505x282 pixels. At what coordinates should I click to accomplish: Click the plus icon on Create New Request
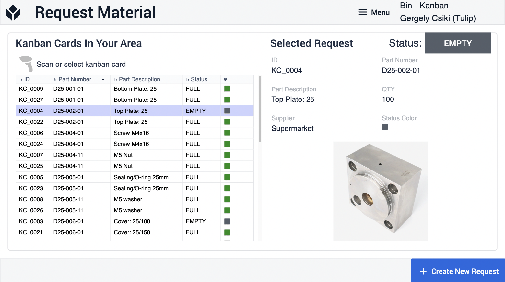tap(423, 271)
